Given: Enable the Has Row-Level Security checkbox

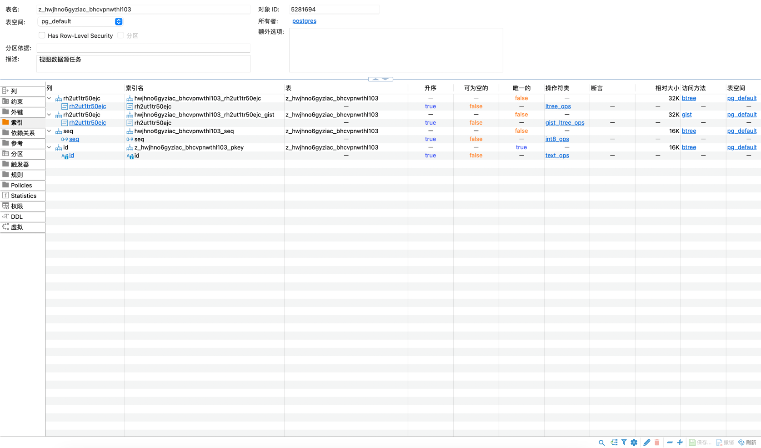Looking at the screenshot, I should 42,35.
